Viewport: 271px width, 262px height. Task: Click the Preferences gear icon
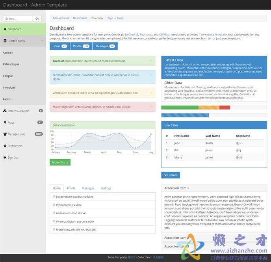[x=5, y=146]
